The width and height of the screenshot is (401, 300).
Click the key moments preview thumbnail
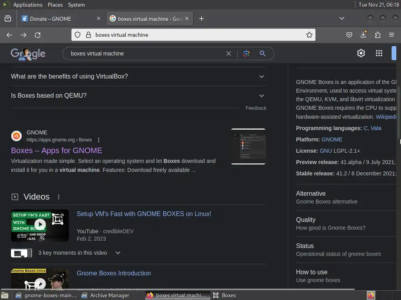point(22,253)
